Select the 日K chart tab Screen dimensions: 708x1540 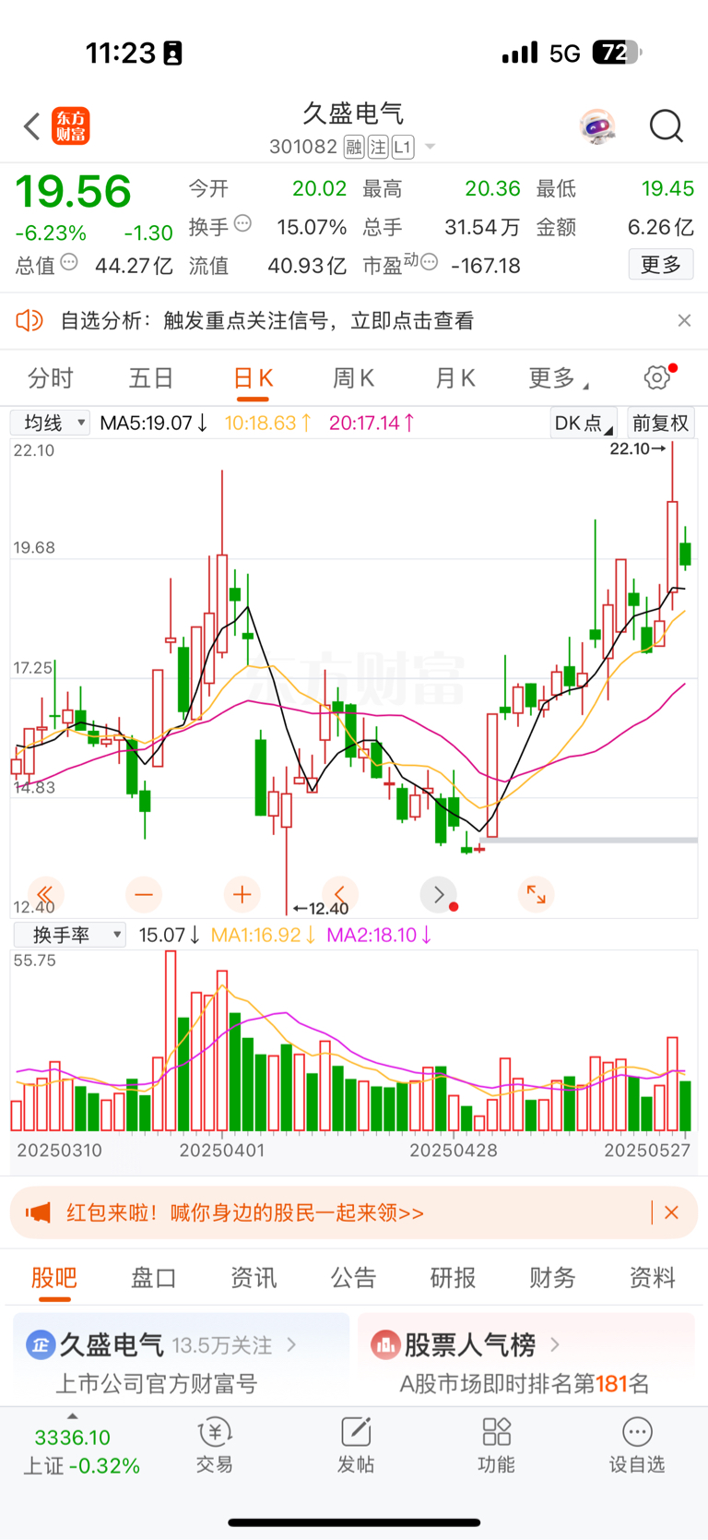click(253, 378)
